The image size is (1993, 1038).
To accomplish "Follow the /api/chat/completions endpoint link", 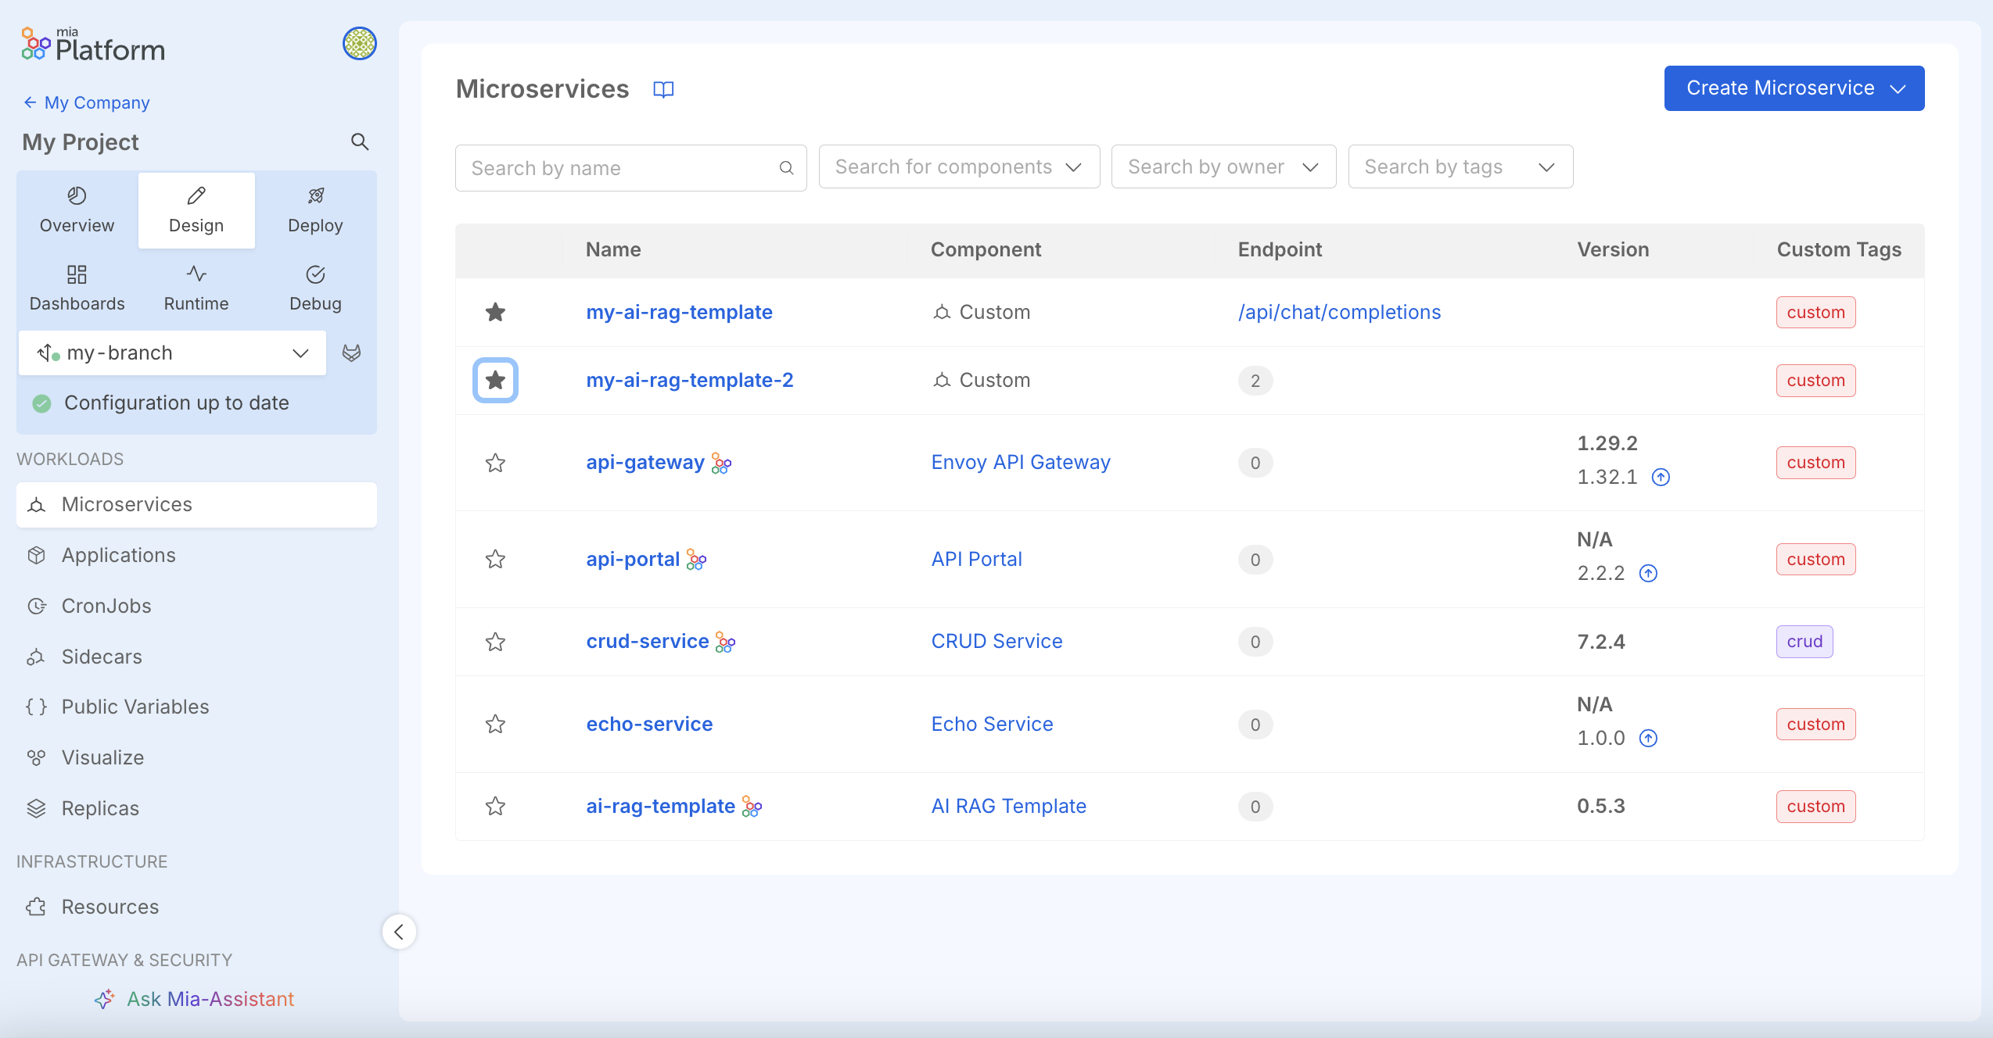I will 1339,313.
